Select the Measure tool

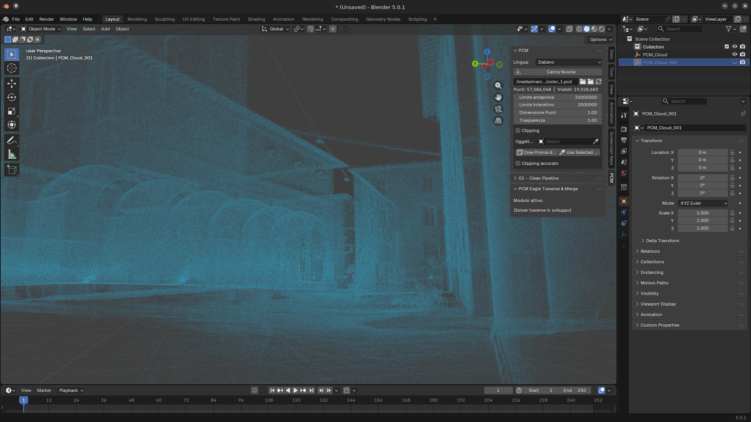12,154
